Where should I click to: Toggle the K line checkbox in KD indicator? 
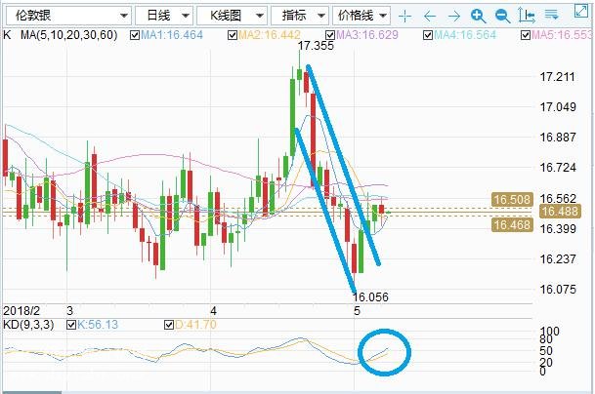(71, 325)
